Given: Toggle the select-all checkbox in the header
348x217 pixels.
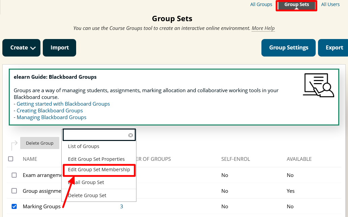Looking at the screenshot, I should (10, 158).
